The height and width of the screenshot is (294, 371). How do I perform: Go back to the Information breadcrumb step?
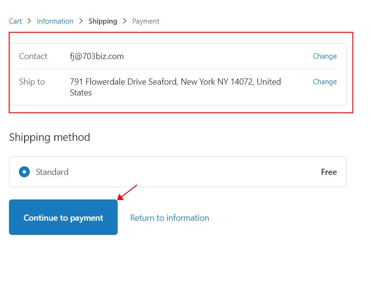(55, 21)
